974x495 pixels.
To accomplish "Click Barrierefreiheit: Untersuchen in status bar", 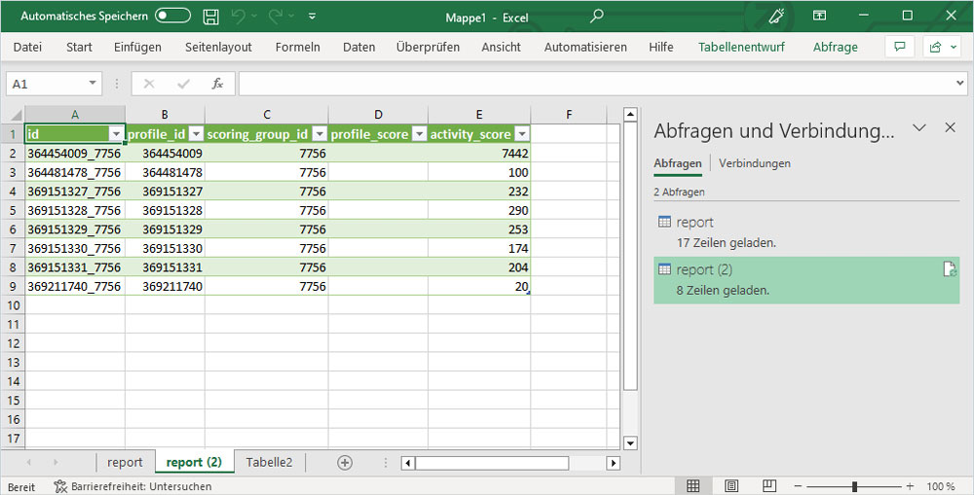I will (x=132, y=487).
